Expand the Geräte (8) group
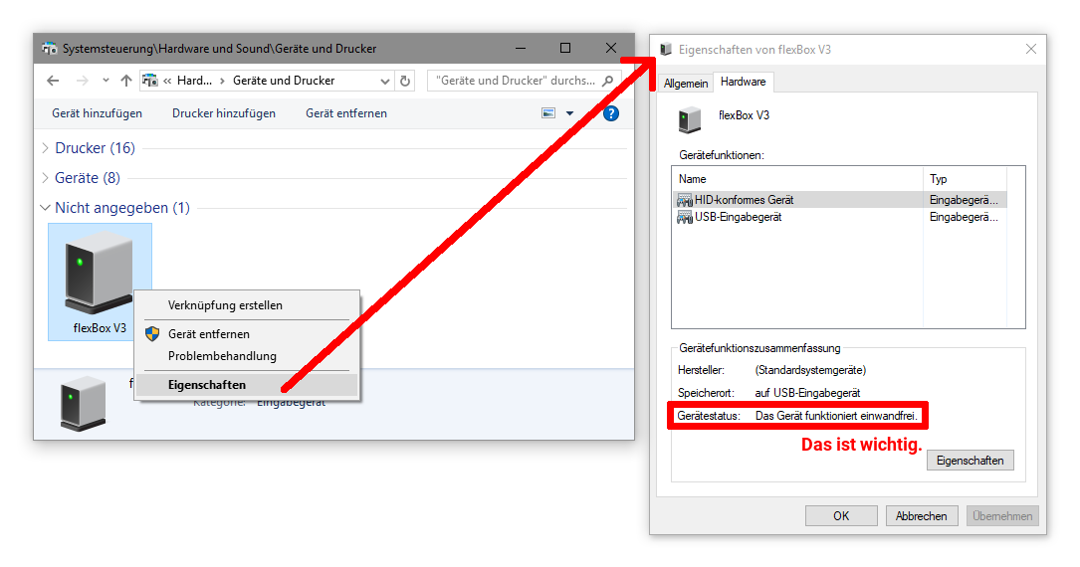This screenshot has width=1080, height=567. [x=46, y=177]
